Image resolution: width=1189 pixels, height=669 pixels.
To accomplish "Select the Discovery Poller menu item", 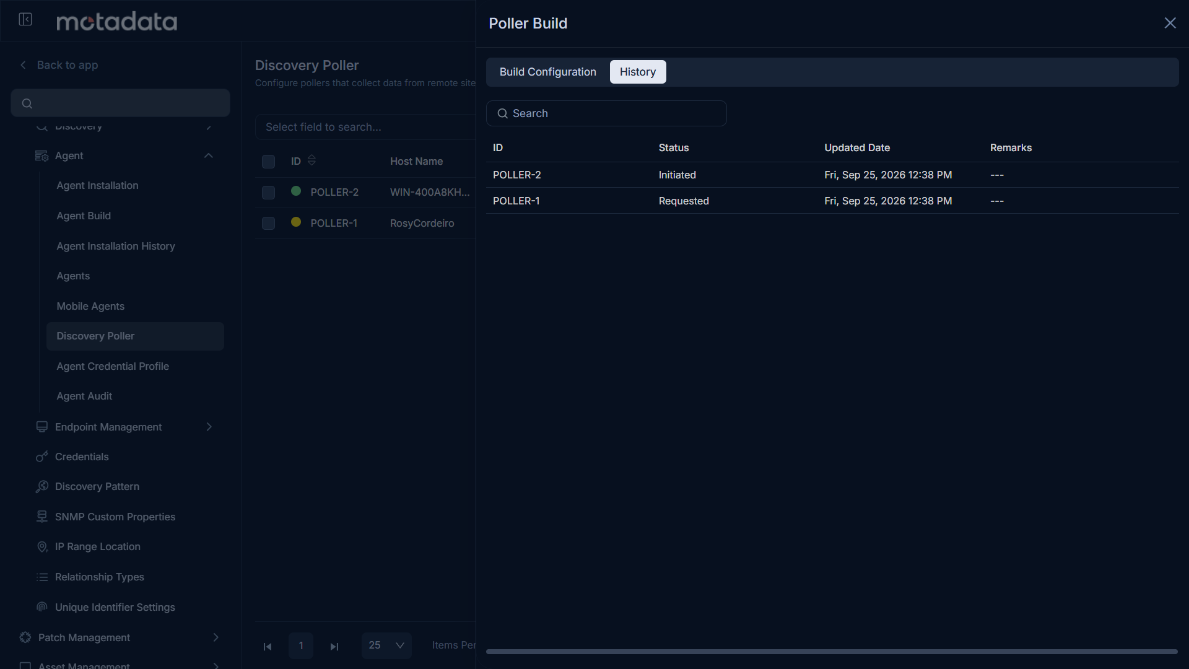I will click(x=135, y=336).
